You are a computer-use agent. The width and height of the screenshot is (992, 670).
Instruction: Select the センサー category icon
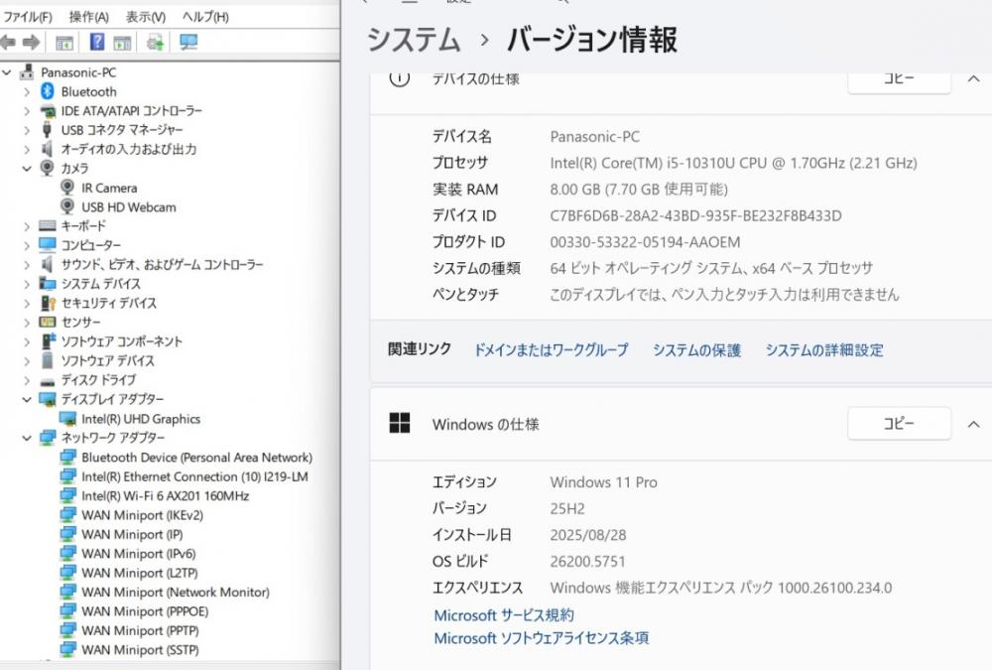point(48,323)
